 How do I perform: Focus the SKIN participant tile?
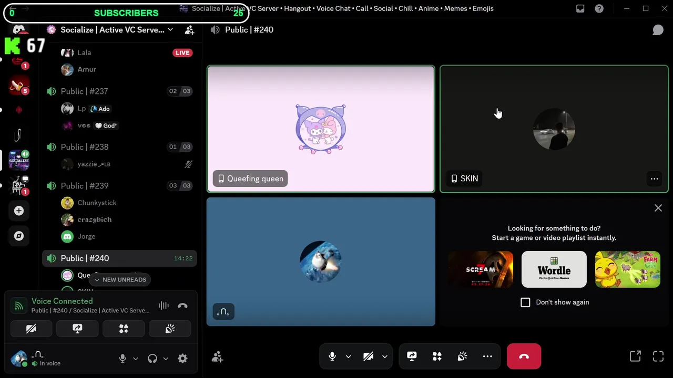click(x=554, y=129)
